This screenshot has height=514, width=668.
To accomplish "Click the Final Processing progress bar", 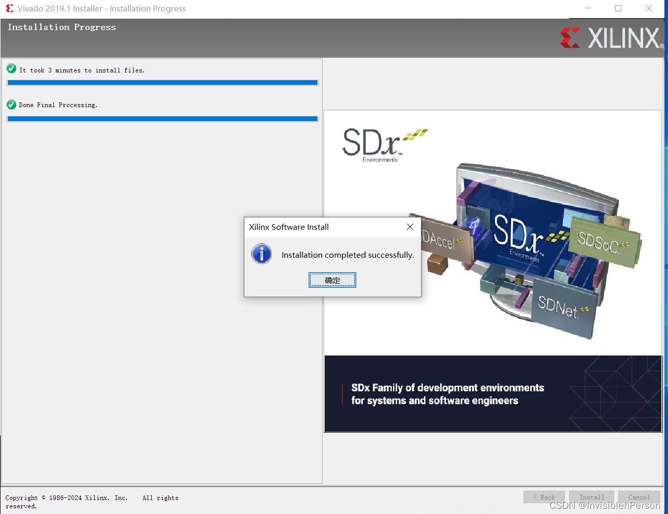I will 163,119.
